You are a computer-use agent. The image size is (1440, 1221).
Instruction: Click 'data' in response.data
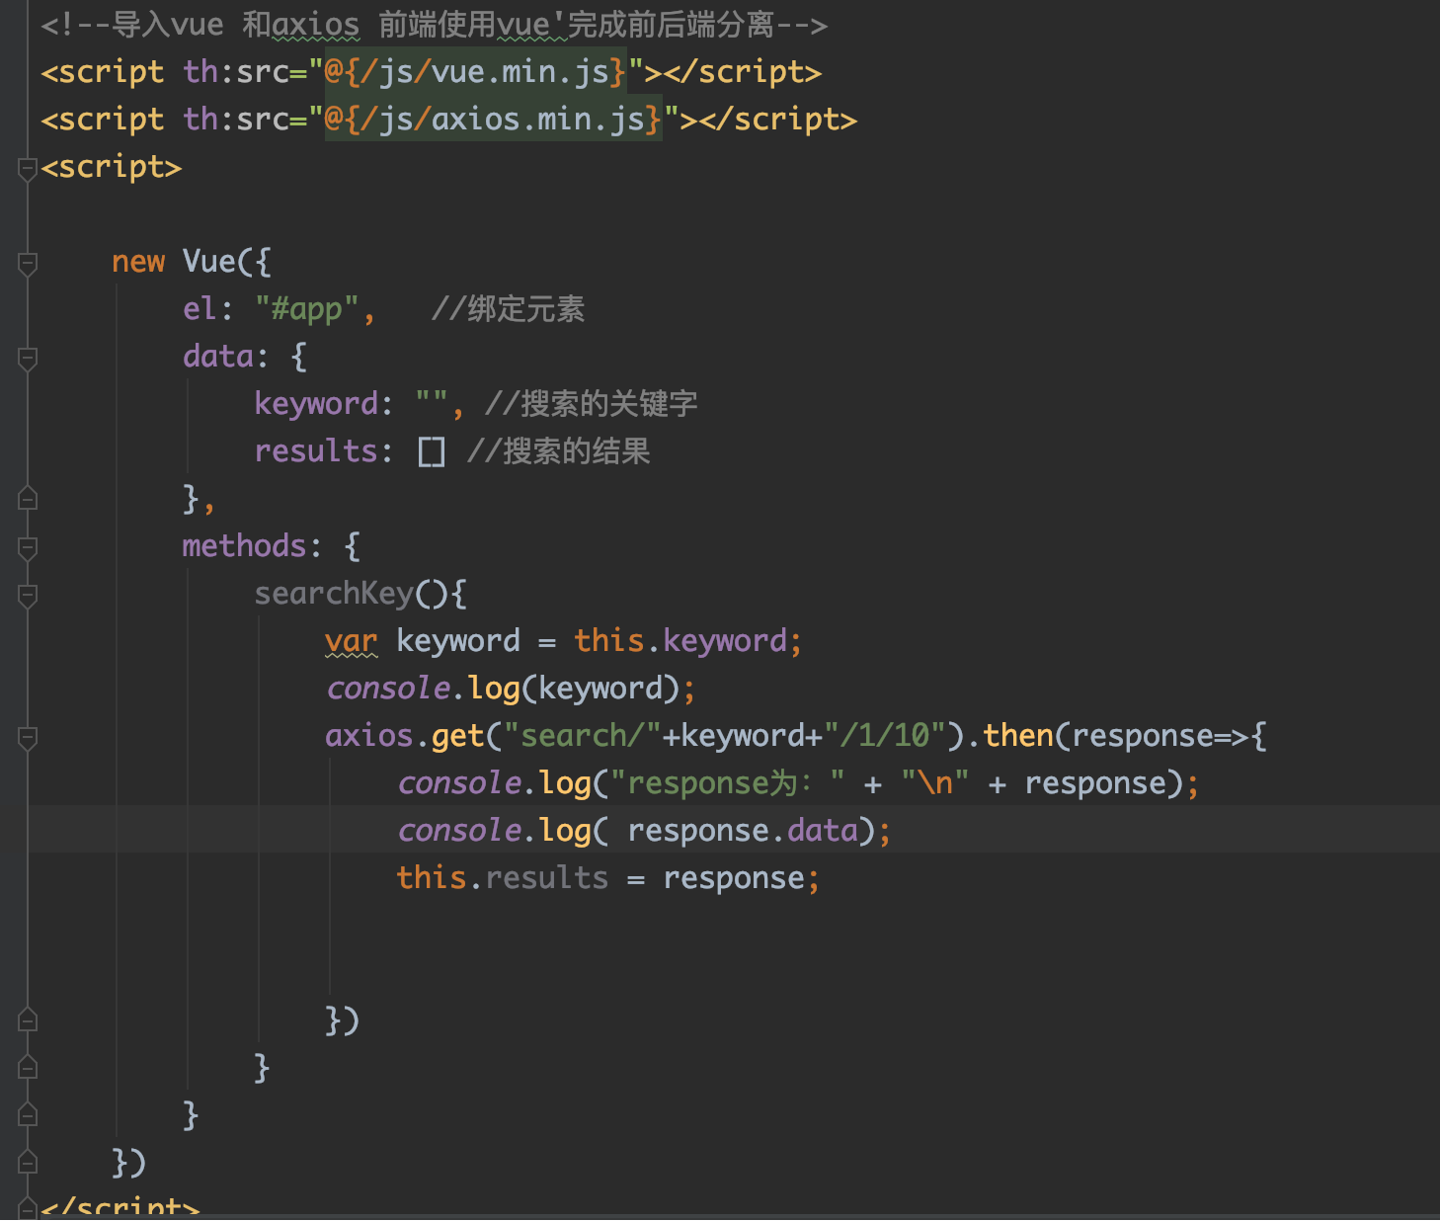(823, 831)
